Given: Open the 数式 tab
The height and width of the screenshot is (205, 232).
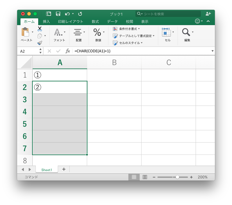Looking at the screenshot, I should click(x=95, y=22).
